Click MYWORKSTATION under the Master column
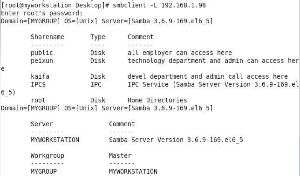 [133, 171]
